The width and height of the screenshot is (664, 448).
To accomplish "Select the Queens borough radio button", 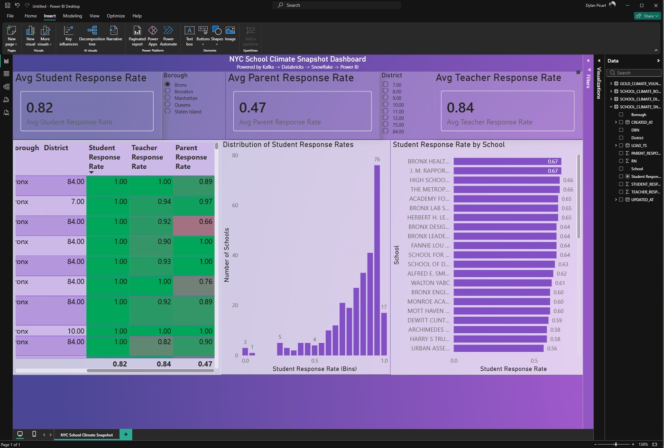I will click(167, 104).
